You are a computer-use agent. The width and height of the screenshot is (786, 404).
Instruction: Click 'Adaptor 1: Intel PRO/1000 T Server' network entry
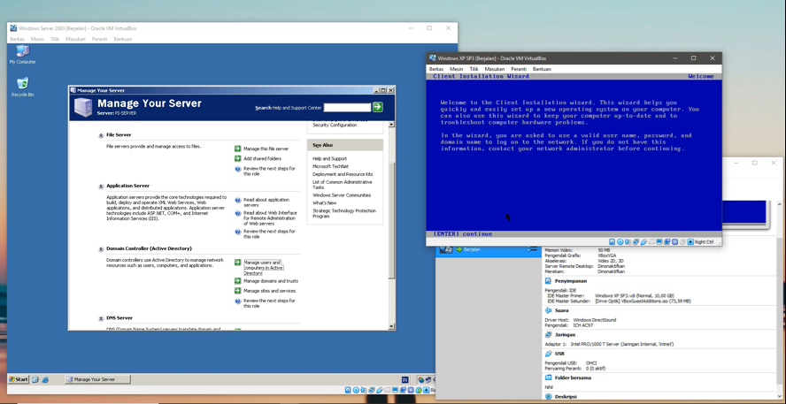(x=609, y=345)
